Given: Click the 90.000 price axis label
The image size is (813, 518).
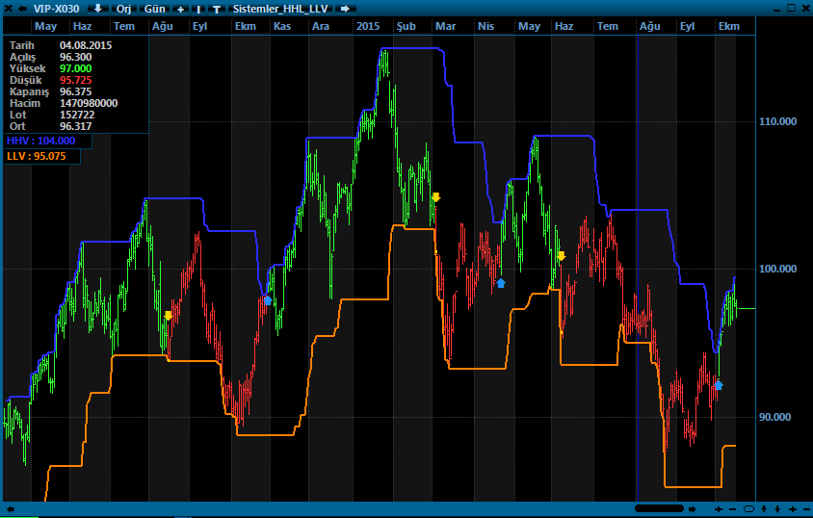Looking at the screenshot, I should tap(775, 417).
